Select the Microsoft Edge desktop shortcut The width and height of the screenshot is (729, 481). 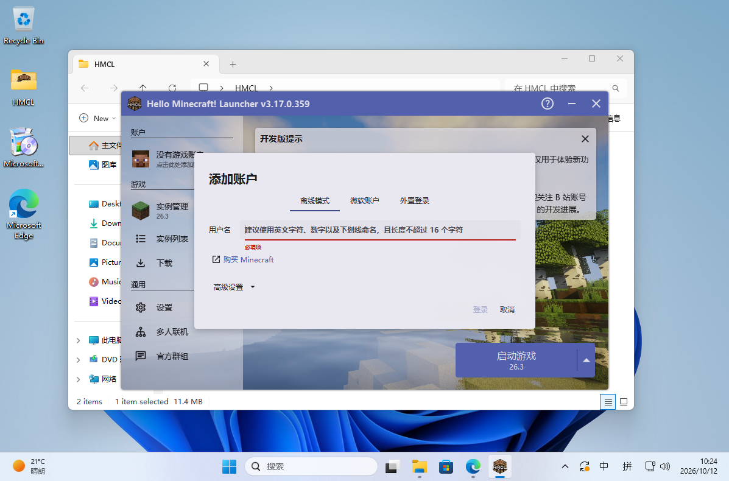pos(23,214)
